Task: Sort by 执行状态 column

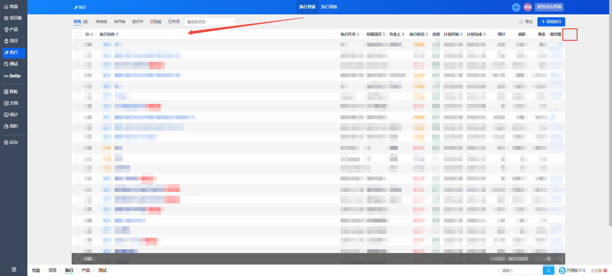Action: (419, 34)
